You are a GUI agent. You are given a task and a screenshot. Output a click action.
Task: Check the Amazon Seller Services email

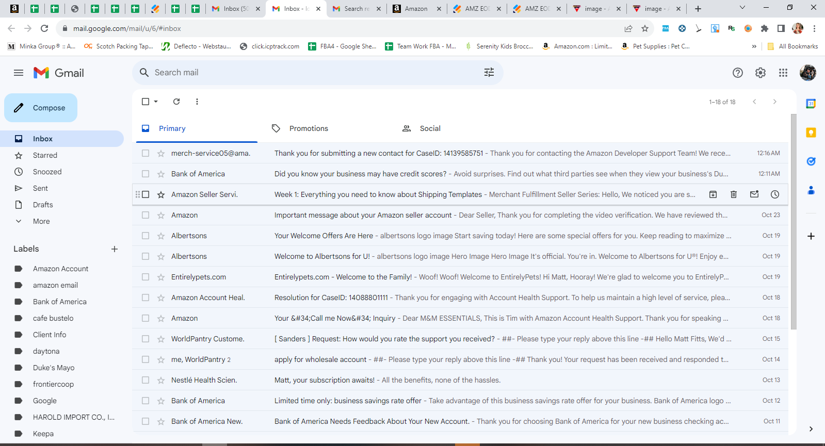click(x=145, y=194)
